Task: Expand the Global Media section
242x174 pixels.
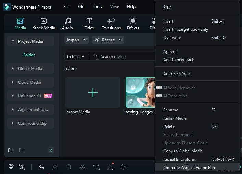Action: tap(13, 68)
